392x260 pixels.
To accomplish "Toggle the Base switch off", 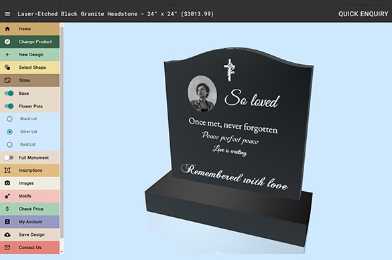I will click(9, 93).
